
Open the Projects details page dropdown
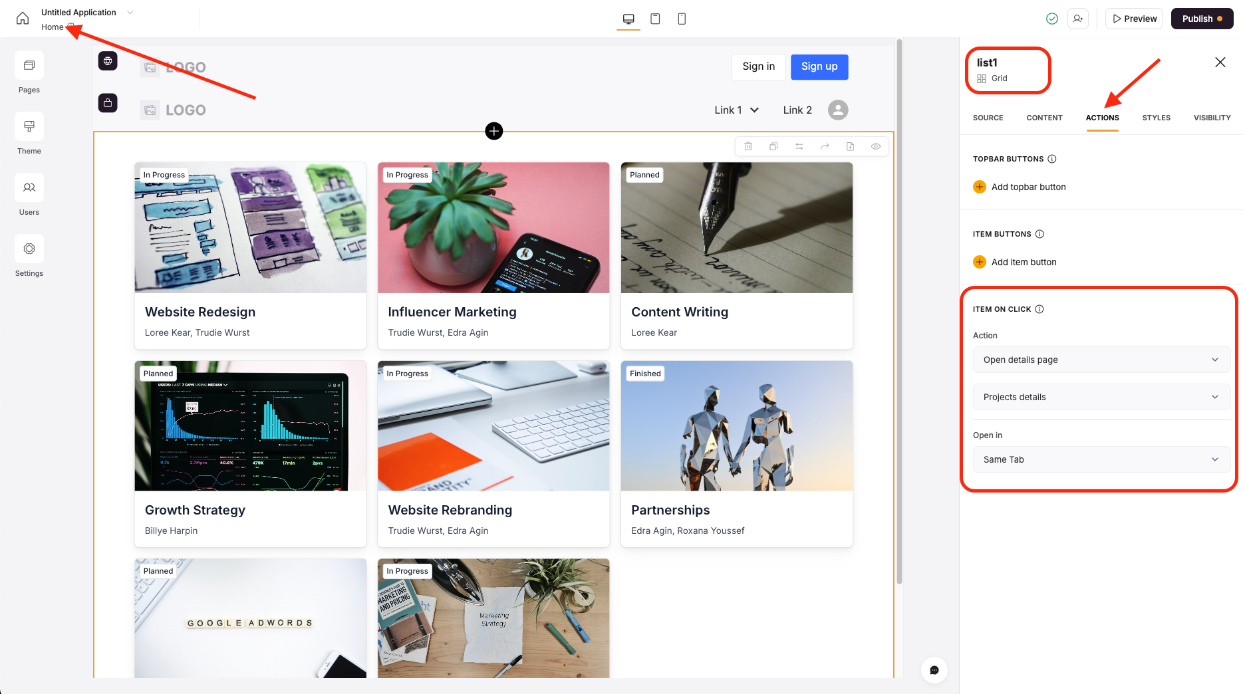pos(1101,397)
